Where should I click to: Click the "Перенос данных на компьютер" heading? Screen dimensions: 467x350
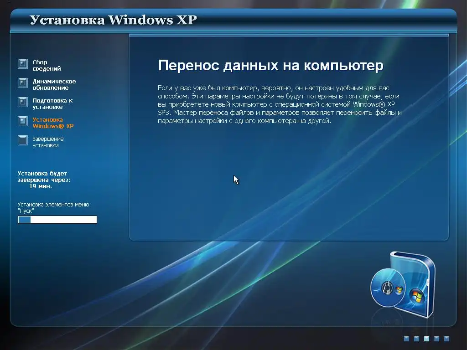pos(271,66)
